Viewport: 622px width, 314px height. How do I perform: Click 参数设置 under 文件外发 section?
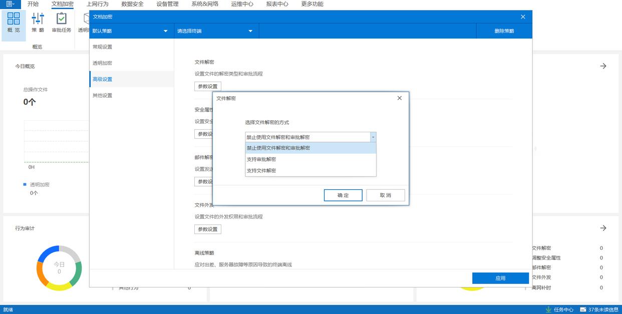coord(208,229)
